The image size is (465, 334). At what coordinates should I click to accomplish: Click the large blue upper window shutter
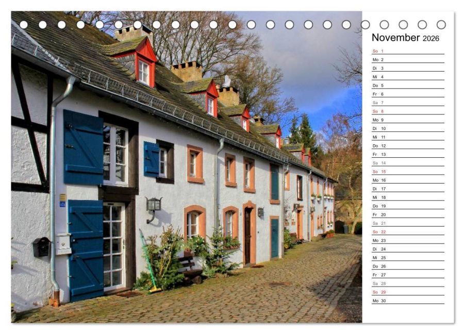84,147
